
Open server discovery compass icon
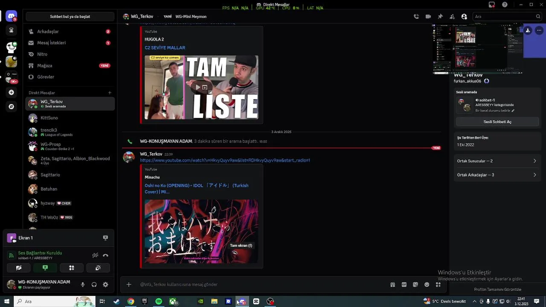12,107
